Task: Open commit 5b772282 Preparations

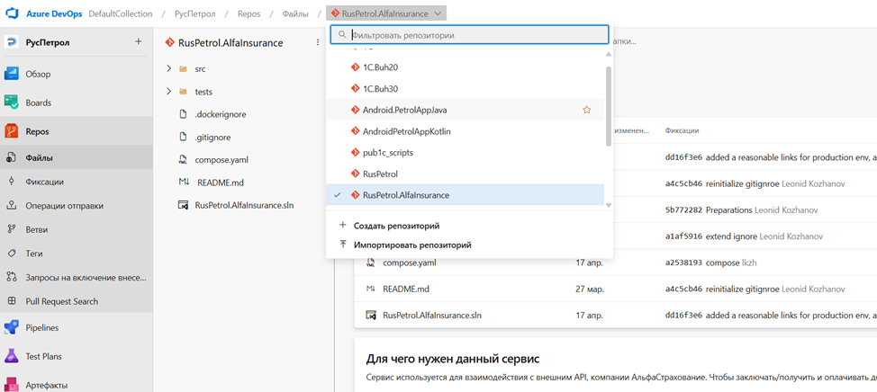Action: pos(683,210)
